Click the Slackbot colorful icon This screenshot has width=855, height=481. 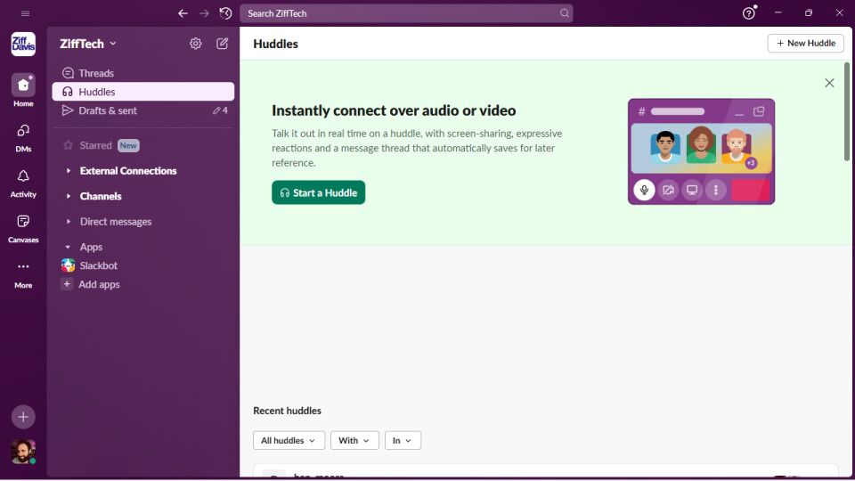click(69, 265)
